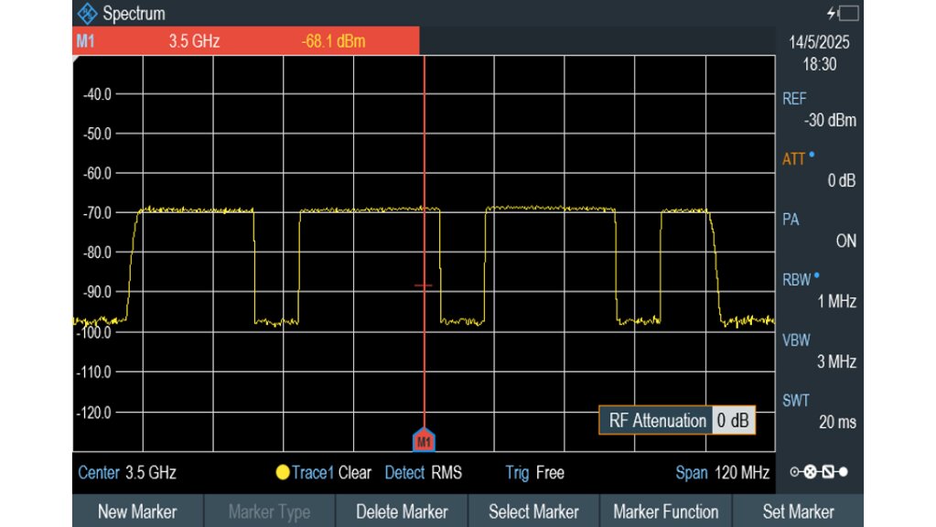Open the Spectrum mode title
The height and width of the screenshot is (527, 936).
pyautogui.click(x=134, y=13)
